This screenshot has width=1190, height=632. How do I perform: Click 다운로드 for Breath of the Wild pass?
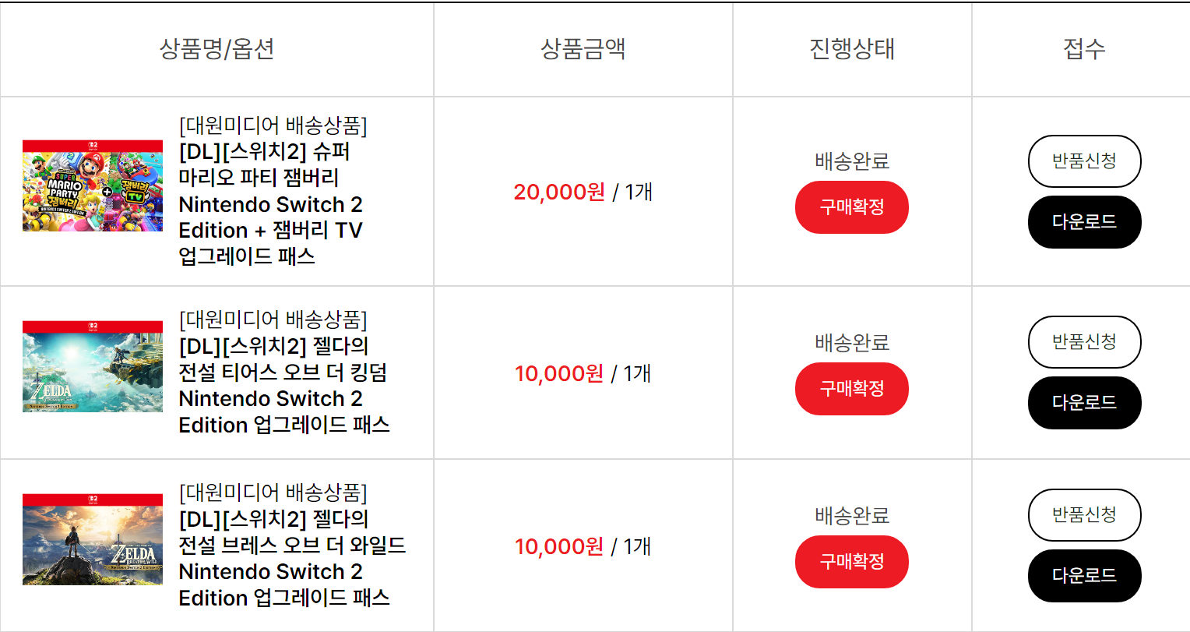pos(1084,575)
